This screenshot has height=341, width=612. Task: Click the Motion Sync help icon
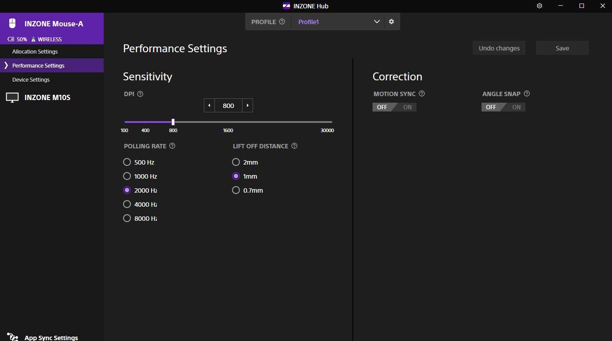click(x=422, y=93)
